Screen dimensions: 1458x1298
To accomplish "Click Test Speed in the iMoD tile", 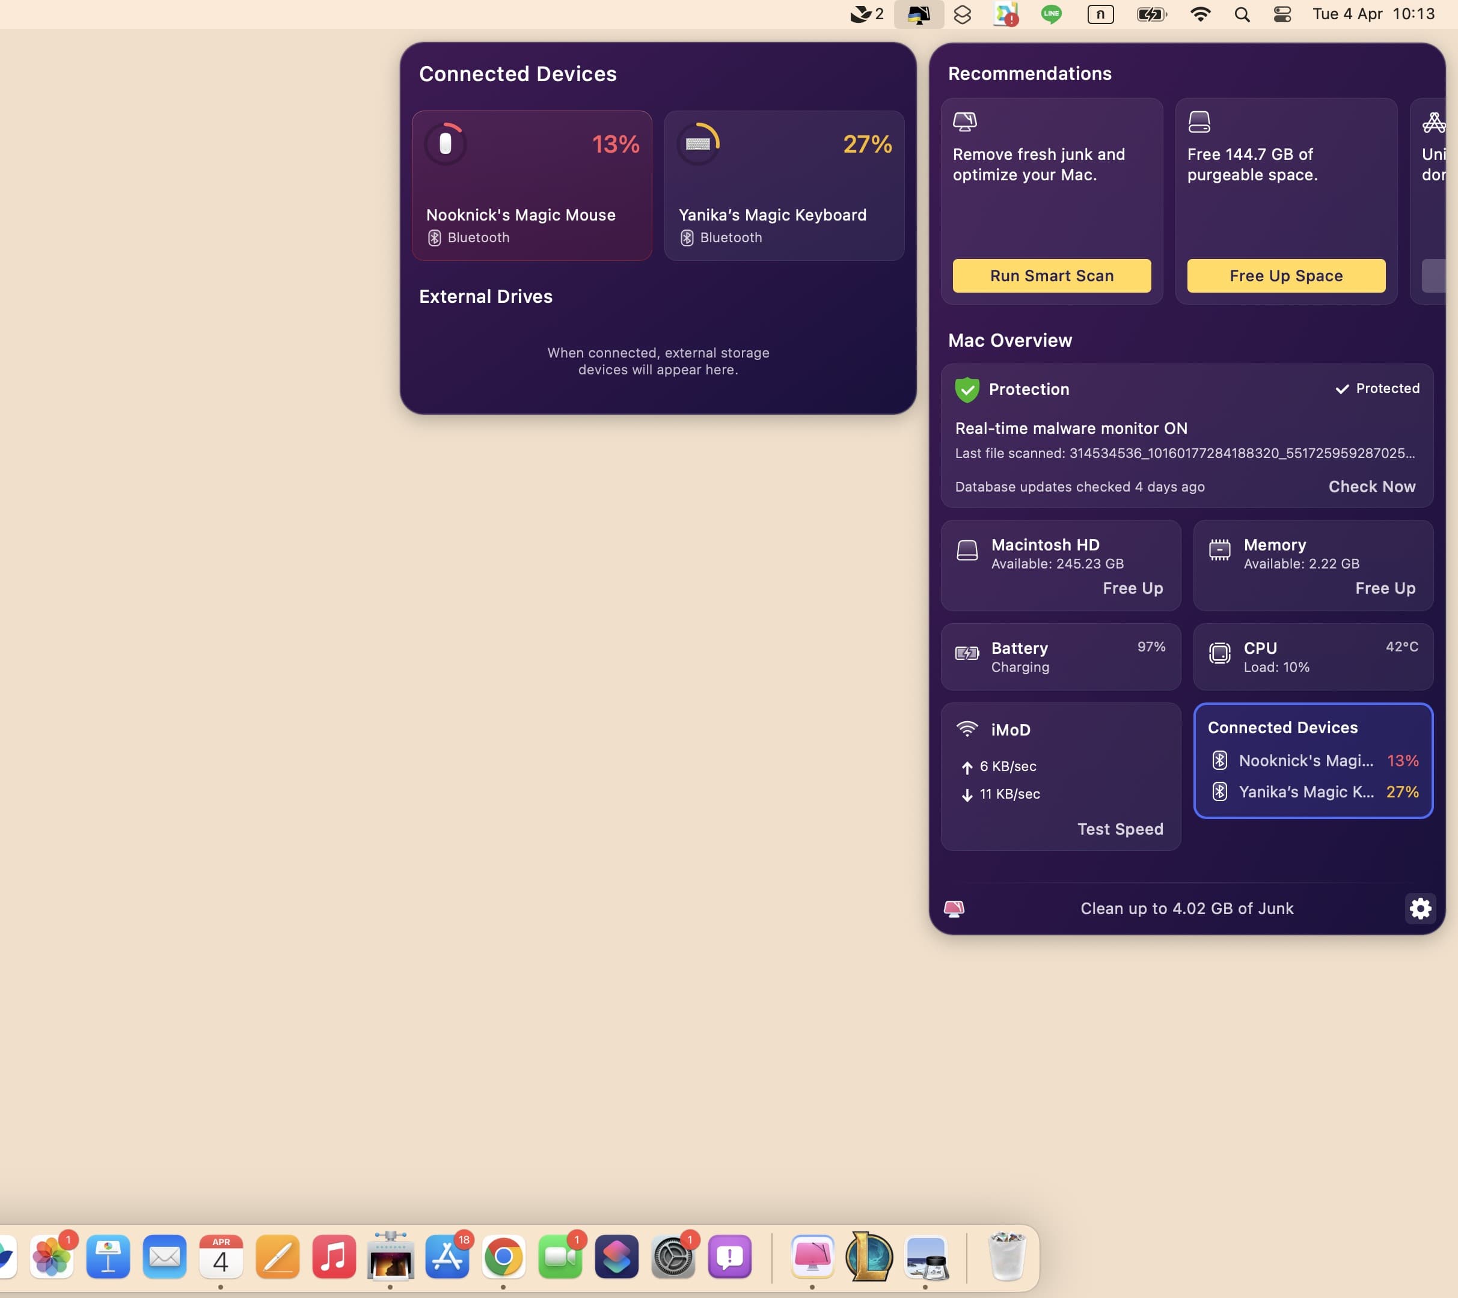I will (1120, 829).
